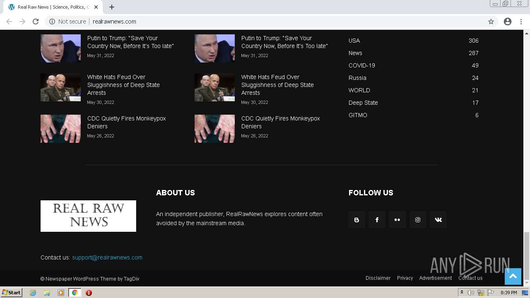Screen dimensions: 530x298
Task: Click right column hands monkeypox thumbnail
Action: [x=214, y=129]
